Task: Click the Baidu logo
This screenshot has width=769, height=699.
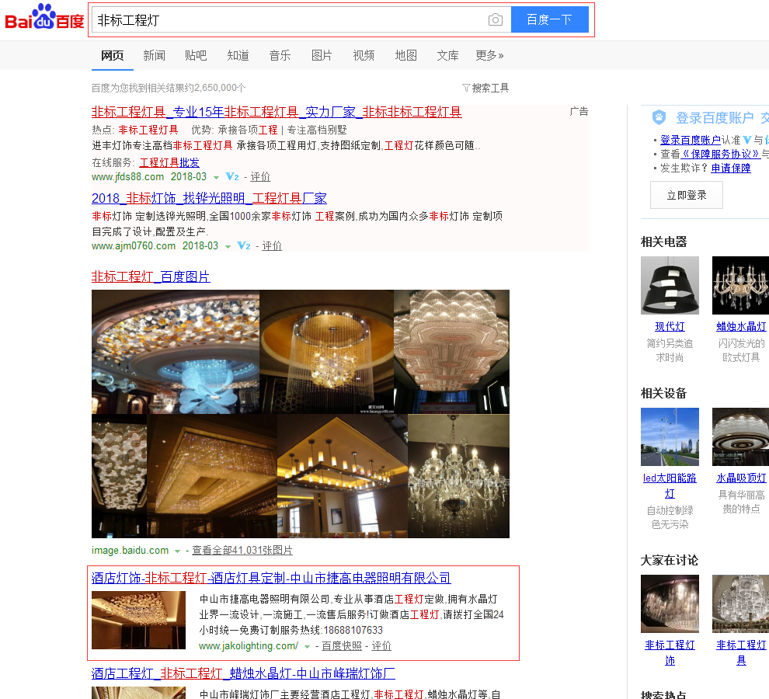Action: click(44, 18)
